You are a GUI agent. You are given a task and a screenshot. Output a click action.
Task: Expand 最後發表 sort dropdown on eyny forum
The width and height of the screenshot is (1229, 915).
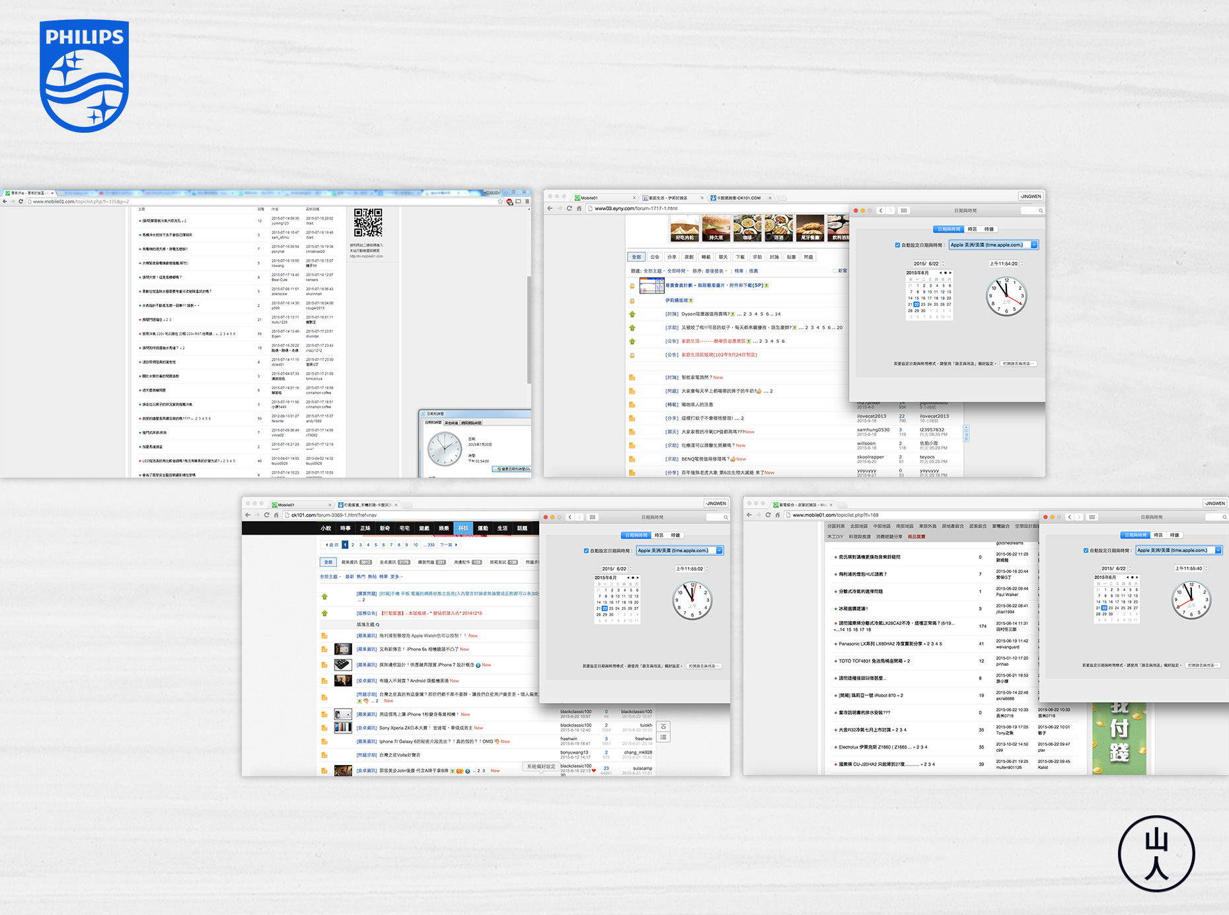[x=716, y=271]
